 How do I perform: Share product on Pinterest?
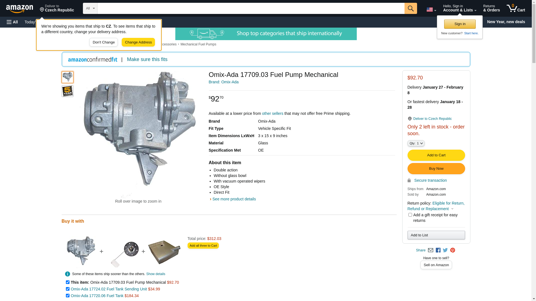[x=453, y=250]
